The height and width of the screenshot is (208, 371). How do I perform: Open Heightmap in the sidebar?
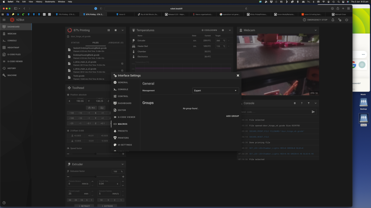[16, 47]
